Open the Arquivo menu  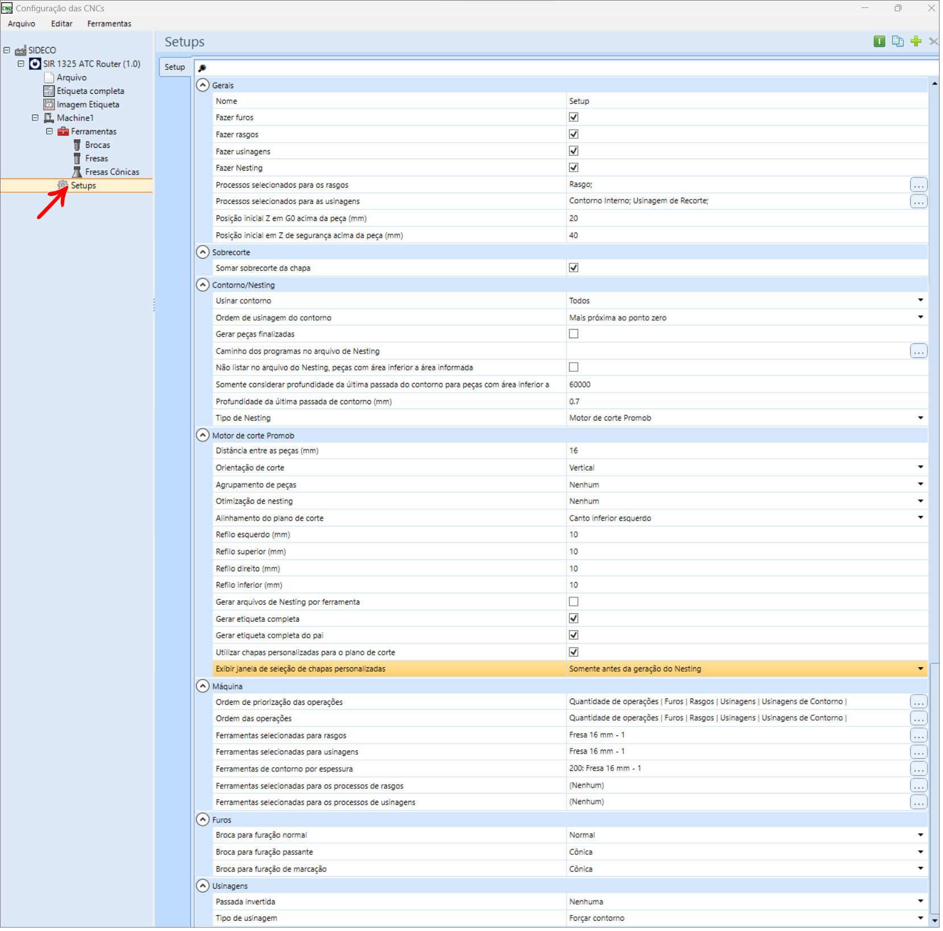click(x=22, y=24)
